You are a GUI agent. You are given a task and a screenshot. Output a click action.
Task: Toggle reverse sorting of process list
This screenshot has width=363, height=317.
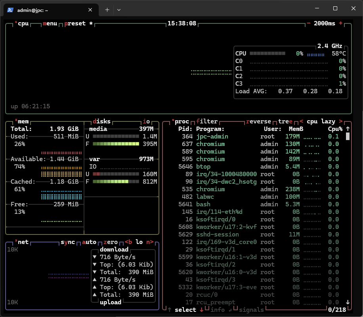pyautogui.click(x=258, y=121)
